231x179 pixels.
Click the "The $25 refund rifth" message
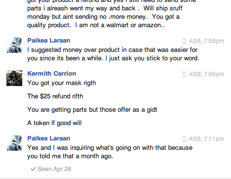[55, 96]
